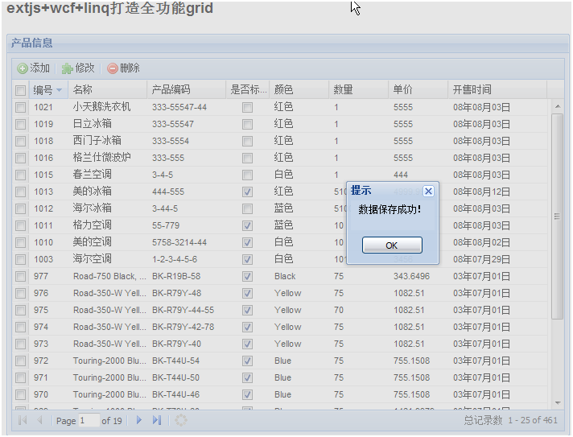
Task: Click the grid scrollbar down arrow
Action: pyautogui.click(x=557, y=402)
